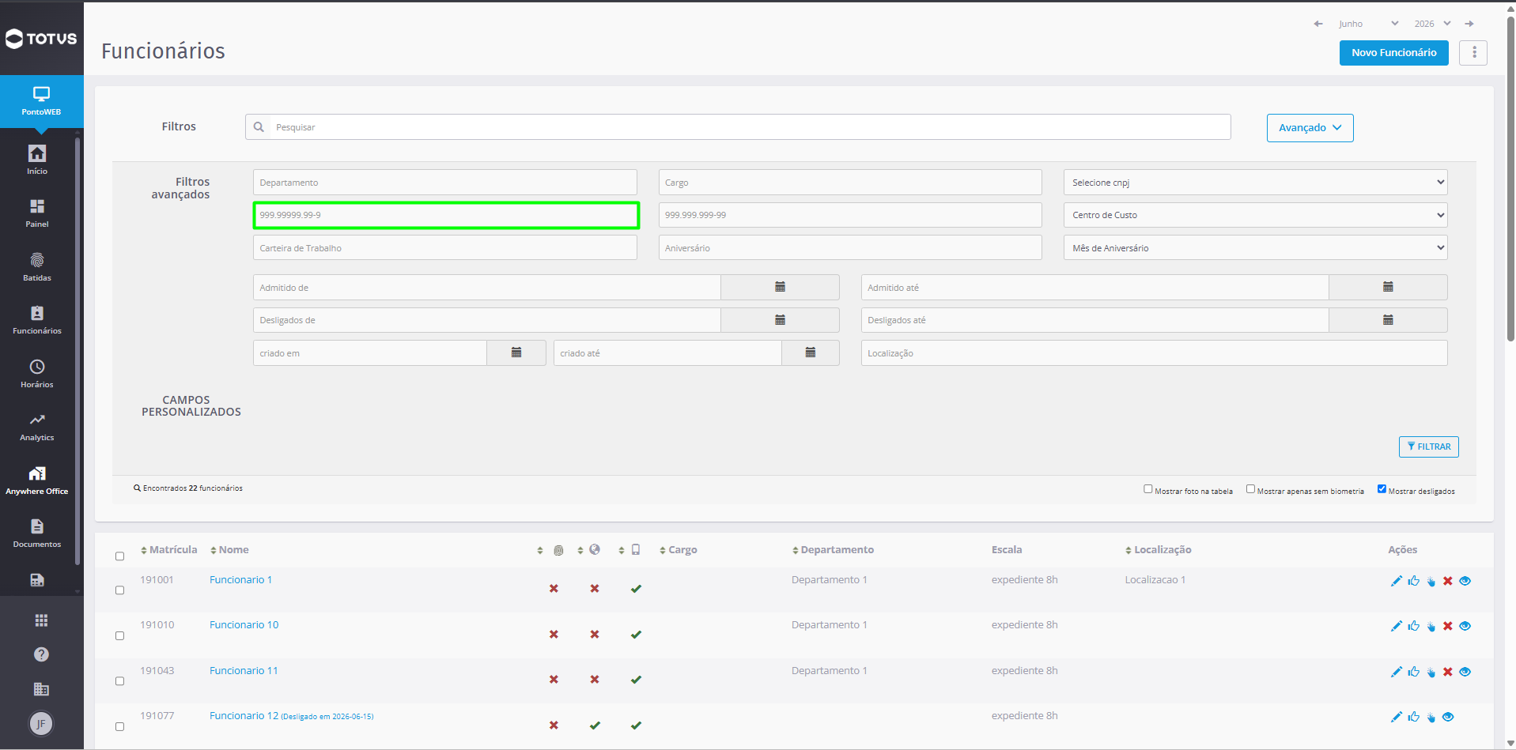Open the 2026 year selector
This screenshot has height=750, width=1516.
click(1432, 24)
